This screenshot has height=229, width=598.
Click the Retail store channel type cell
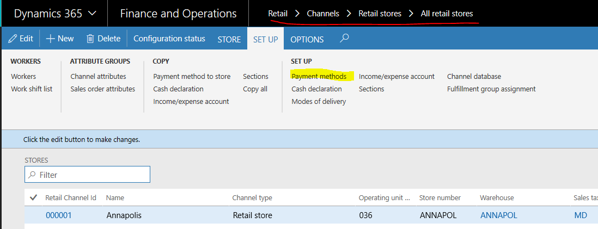(x=253, y=215)
